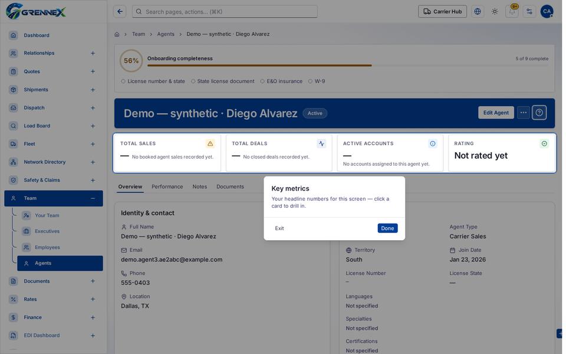The width and height of the screenshot is (566, 354).
Task: Open the language globe icon
Action: point(478,12)
